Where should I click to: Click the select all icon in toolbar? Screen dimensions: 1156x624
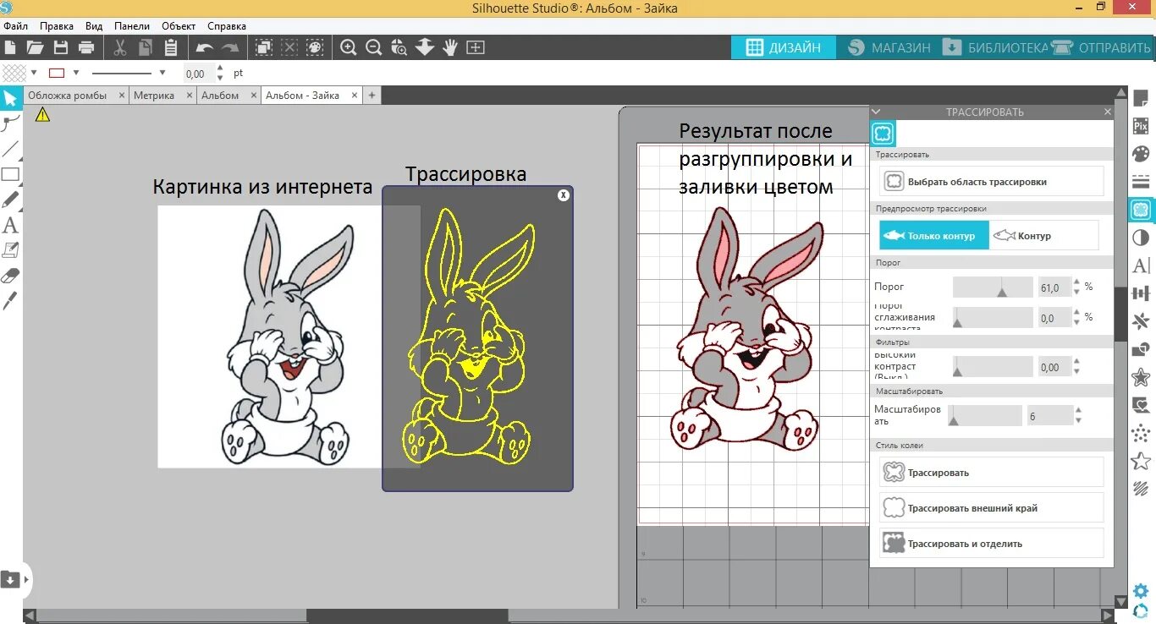pyautogui.click(x=263, y=47)
